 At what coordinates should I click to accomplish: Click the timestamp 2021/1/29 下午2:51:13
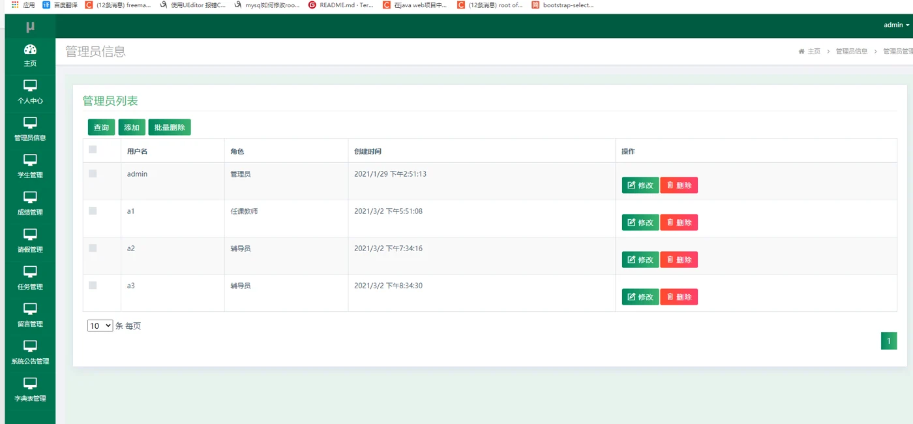(x=390, y=174)
